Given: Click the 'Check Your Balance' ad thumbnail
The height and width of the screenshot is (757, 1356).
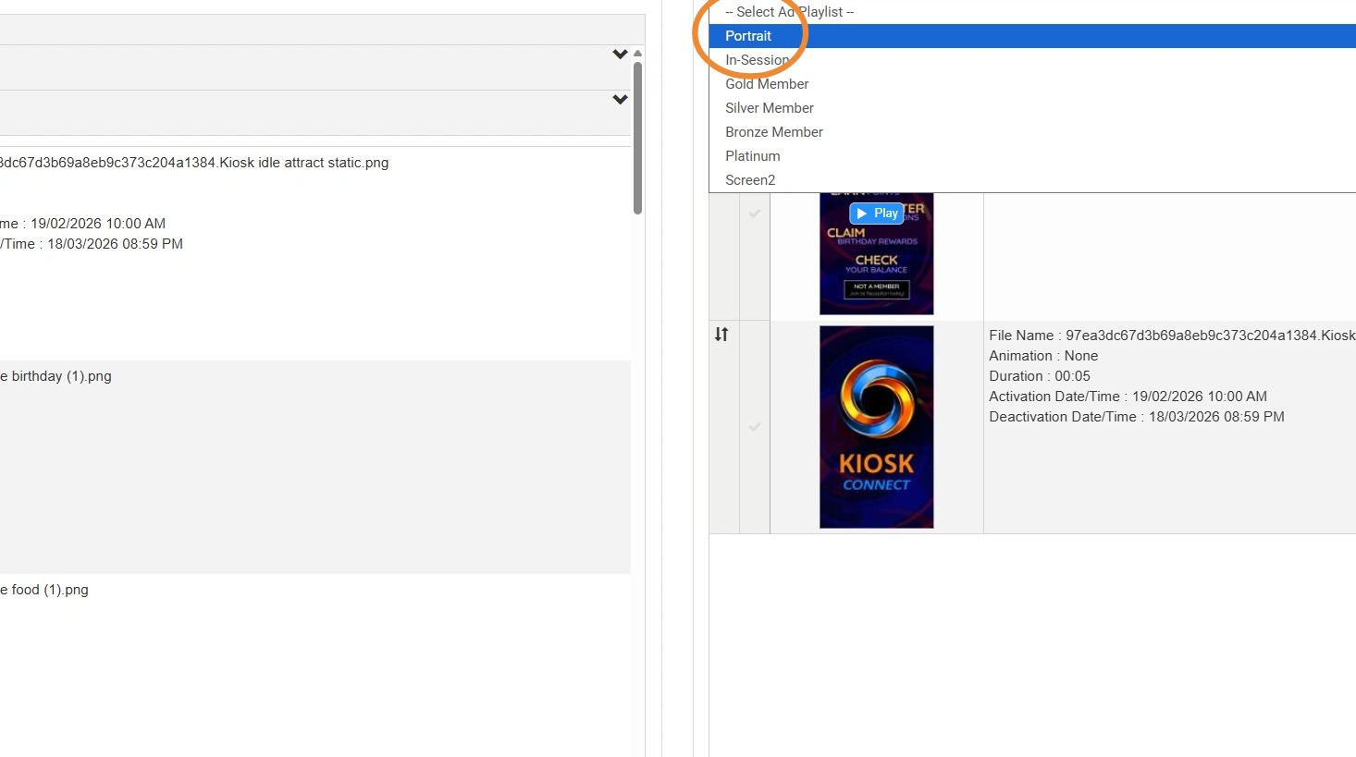Looking at the screenshot, I should (877, 254).
